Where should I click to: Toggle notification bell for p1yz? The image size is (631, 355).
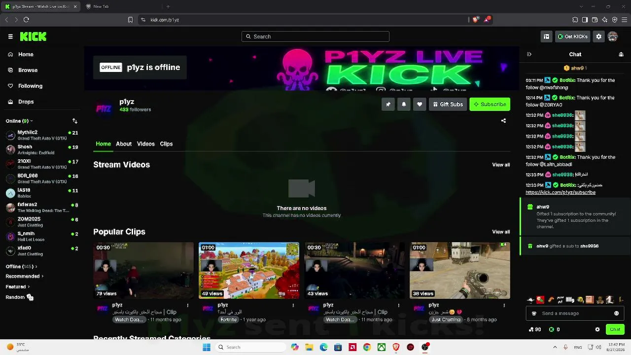[x=404, y=104]
